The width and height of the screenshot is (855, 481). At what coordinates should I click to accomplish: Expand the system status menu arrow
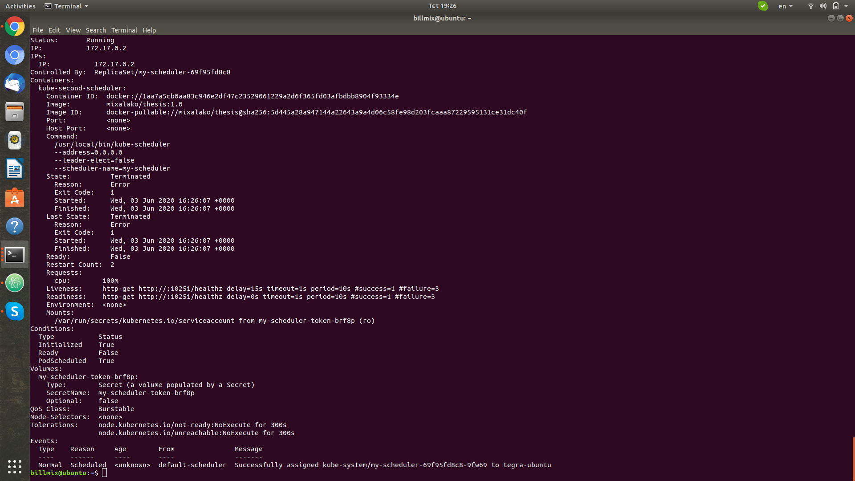[x=847, y=6]
